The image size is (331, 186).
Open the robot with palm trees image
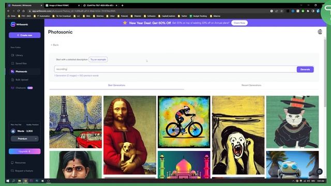click(x=292, y=165)
